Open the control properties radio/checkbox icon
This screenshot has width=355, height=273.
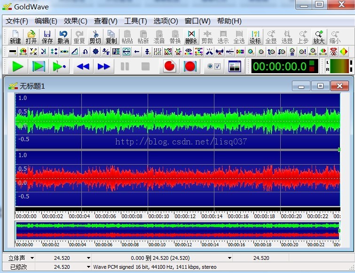click(214, 67)
